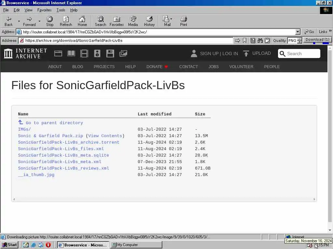Image resolution: width=333 pixels, height=249 pixels.
Task: Open SonicGarfieldPack-LivBs_archive.torrent link
Action: [x=69, y=142]
